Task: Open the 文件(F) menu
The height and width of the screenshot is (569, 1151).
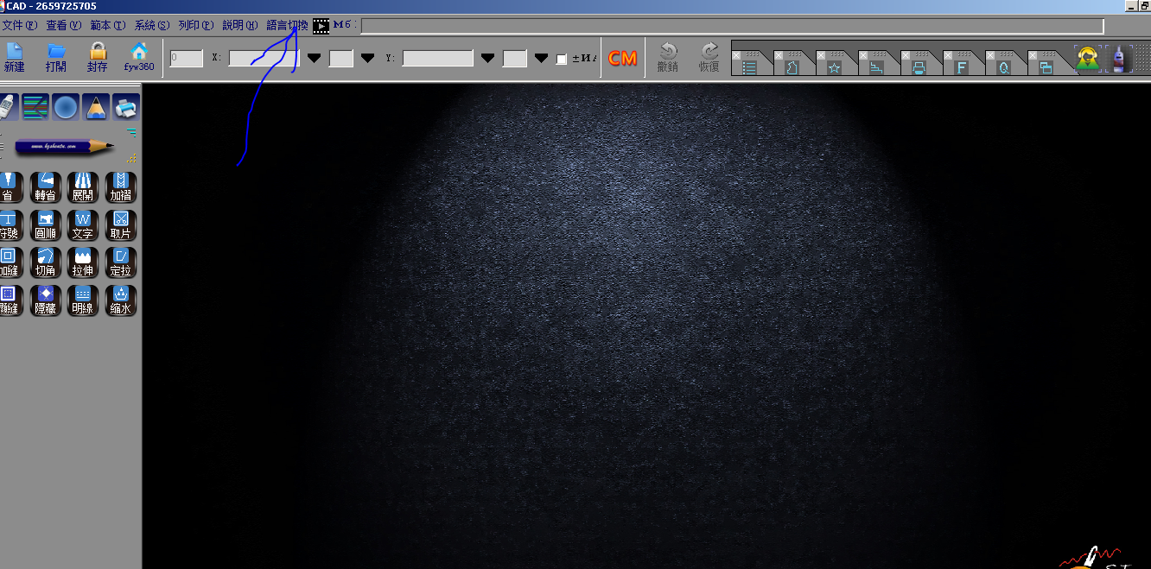Action: [19, 26]
